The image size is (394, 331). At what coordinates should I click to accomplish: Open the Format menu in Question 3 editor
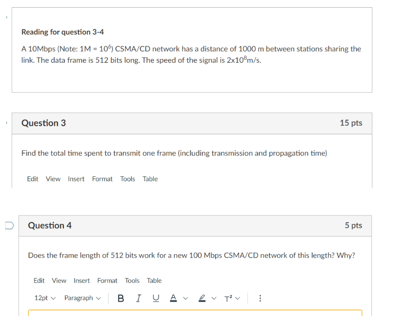pyautogui.click(x=102, y=178)
